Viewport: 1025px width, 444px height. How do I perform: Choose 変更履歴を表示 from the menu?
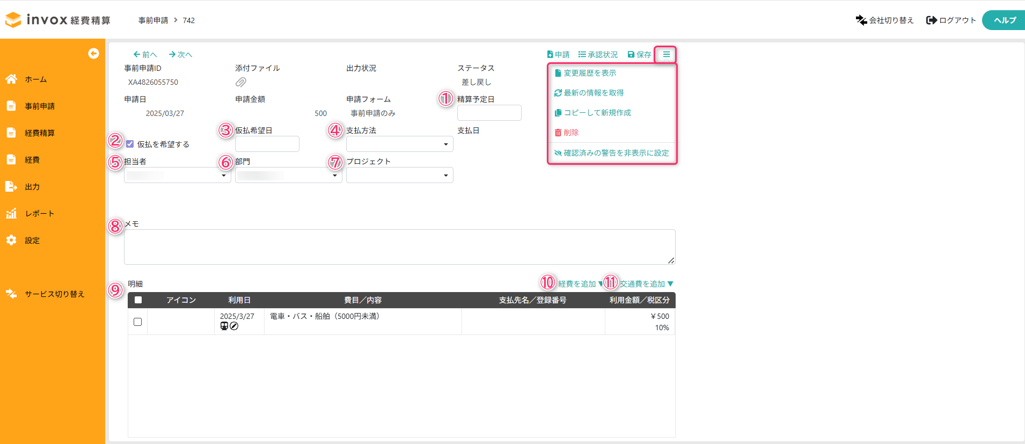[x=589, y=73]
